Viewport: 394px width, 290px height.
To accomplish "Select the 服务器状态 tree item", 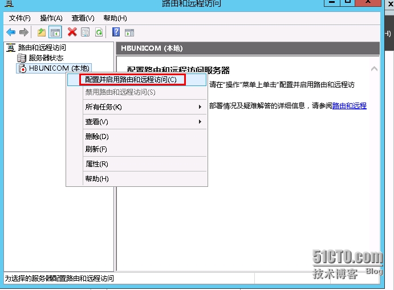I will 46,58.
